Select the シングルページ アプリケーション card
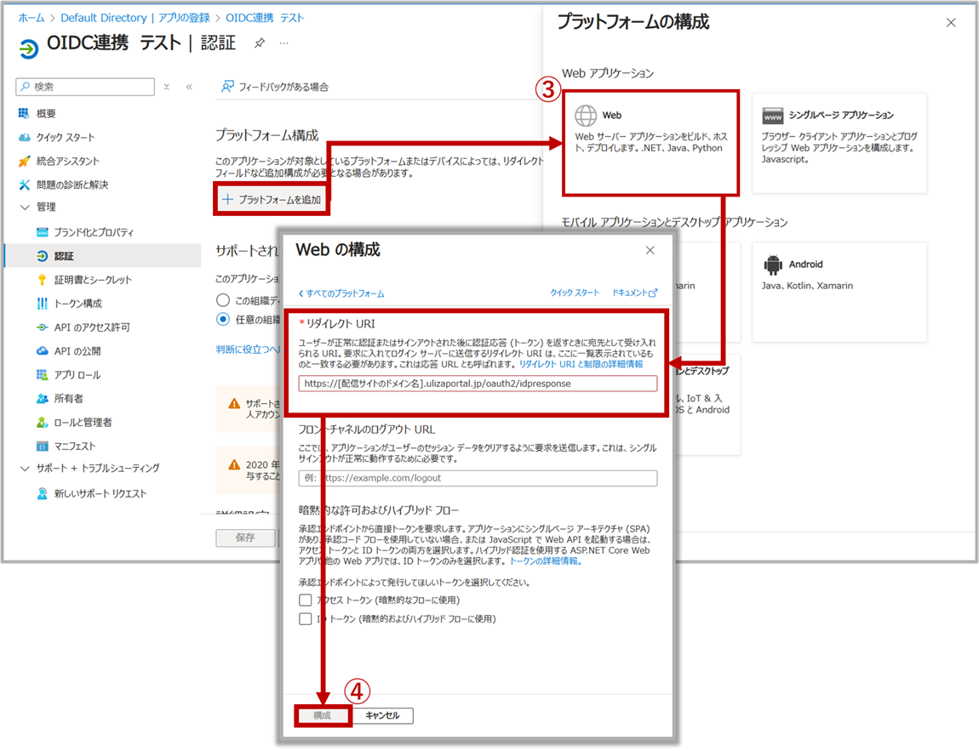979x751 pixels. click(839, 143)
